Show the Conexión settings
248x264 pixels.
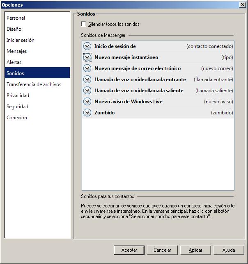[17, 118]
